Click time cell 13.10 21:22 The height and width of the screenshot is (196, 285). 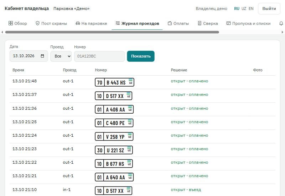click(x=25, y=162)
